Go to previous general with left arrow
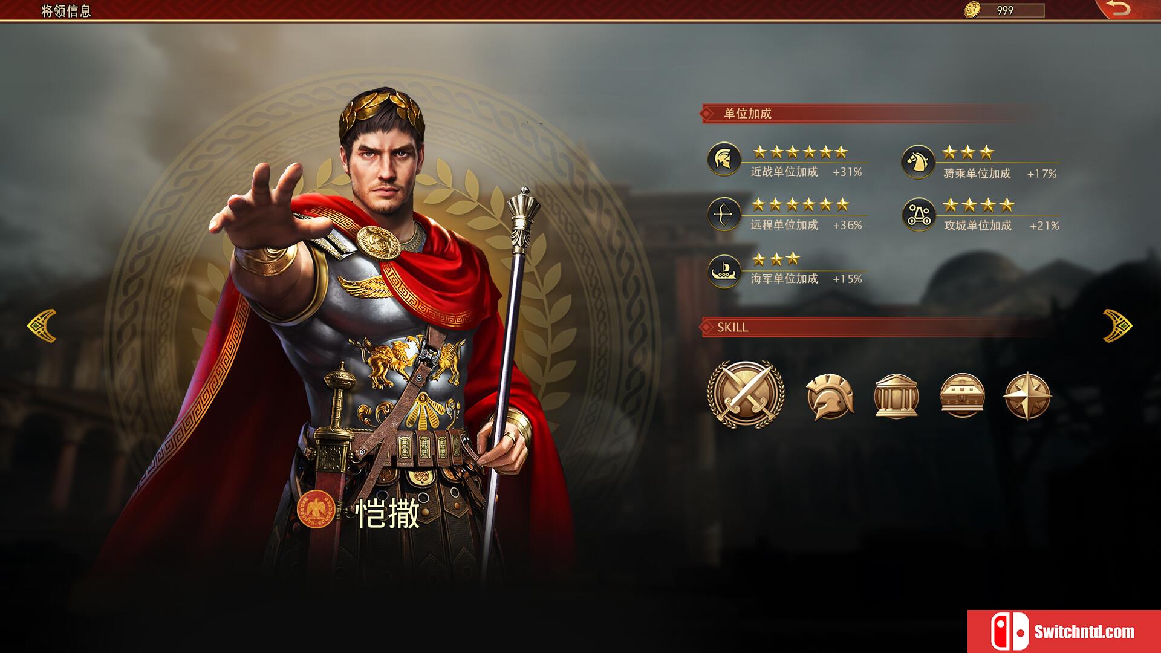Image resolution: width=1161 pixels, height=653 pixels. click(x=42, y=326)
